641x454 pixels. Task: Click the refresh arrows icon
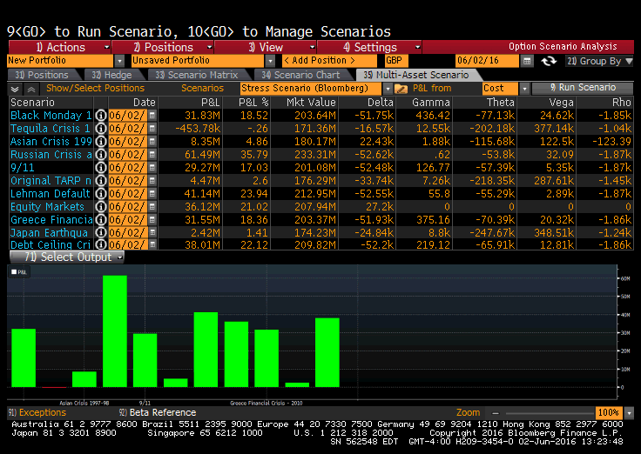(x=549, y=61)
